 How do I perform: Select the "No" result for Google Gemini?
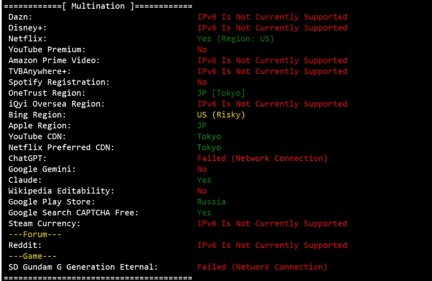click(202, 169)
